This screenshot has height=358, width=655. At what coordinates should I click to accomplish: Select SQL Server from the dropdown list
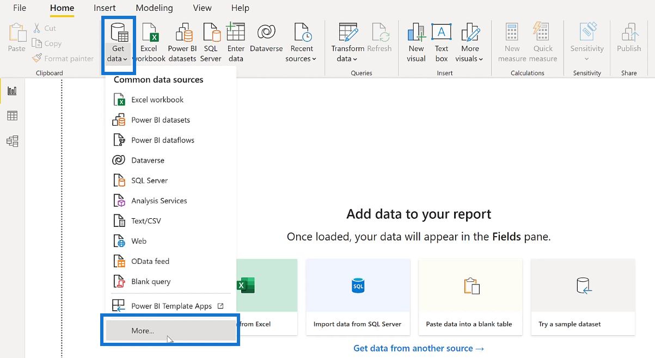click(x=171, y=180)
